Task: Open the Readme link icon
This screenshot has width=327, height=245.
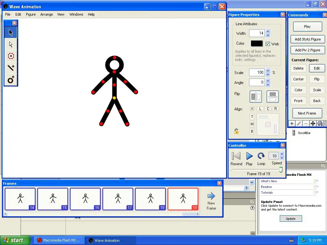Action: 316,187
